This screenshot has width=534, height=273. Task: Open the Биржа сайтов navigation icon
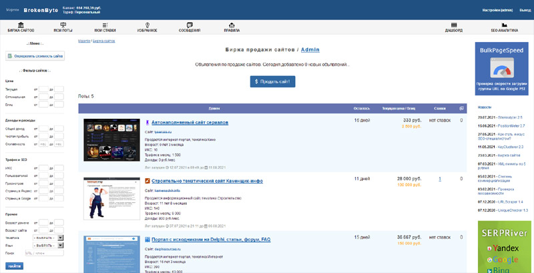point(21,25)
